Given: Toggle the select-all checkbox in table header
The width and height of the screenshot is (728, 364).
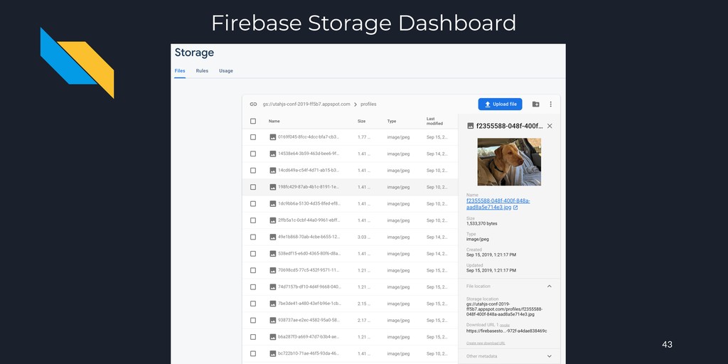Looking at the screenshot, I should [x=253, y=121].
